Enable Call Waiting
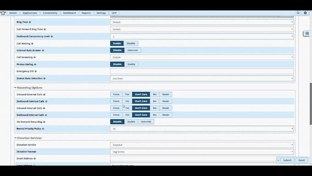This screenshot has height=176, width=312. tap(117, 44)
